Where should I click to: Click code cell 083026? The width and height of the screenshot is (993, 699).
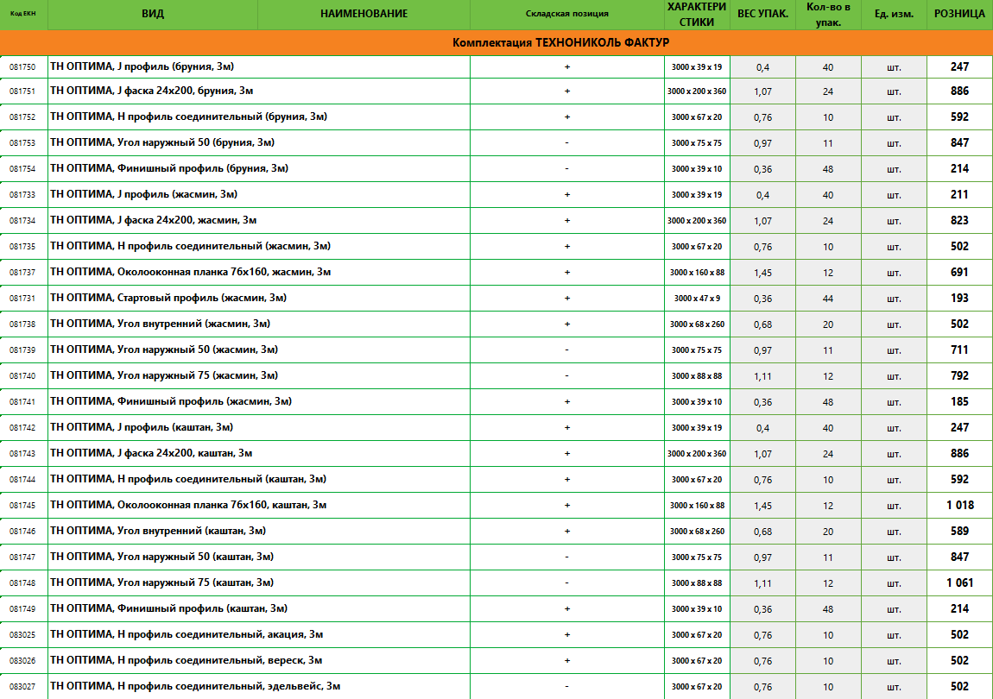pos(22,660)
